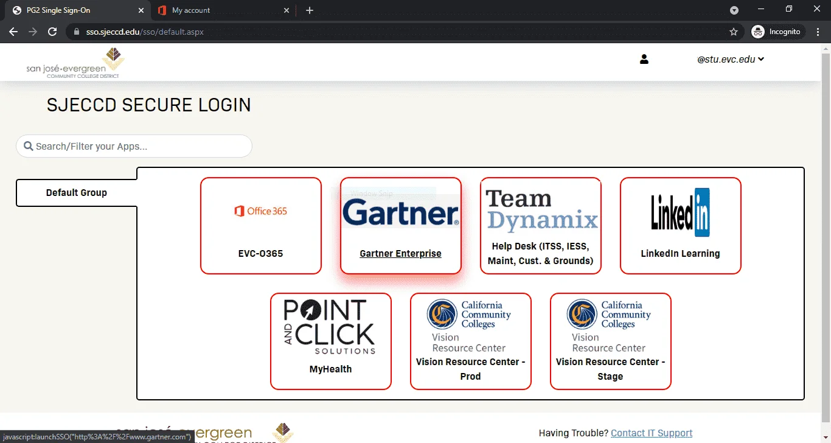Click the Contact IT Support link
Image resolution: width=831 pixels, height=443 pixels.
pos(652,433)
